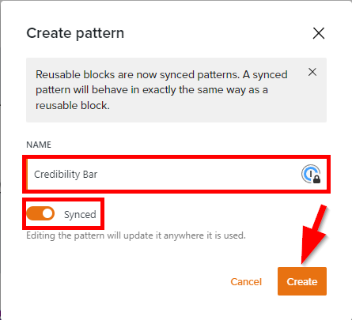
Task: Click the password manager icon in Name field
Action: [311, 174]
